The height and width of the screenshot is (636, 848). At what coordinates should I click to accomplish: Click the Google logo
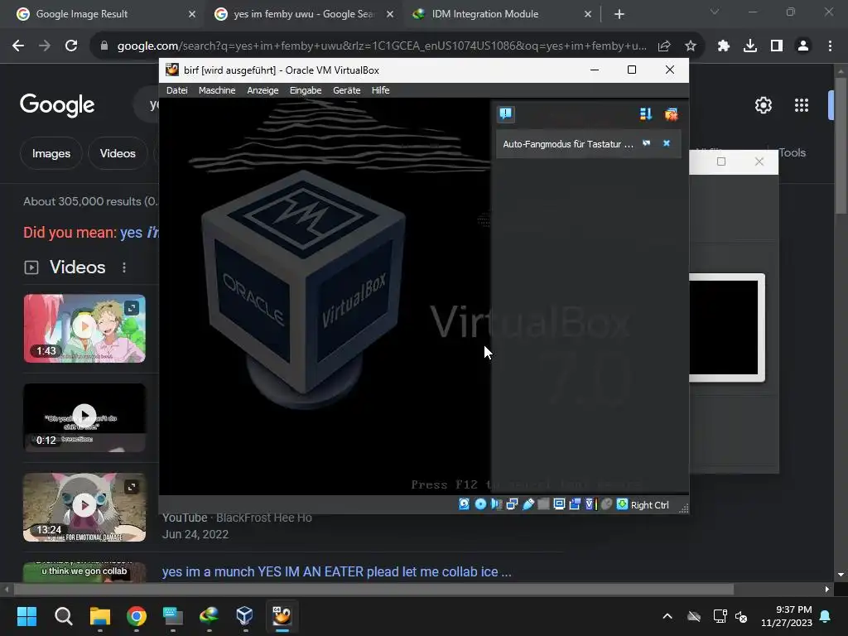pos(57,105)
